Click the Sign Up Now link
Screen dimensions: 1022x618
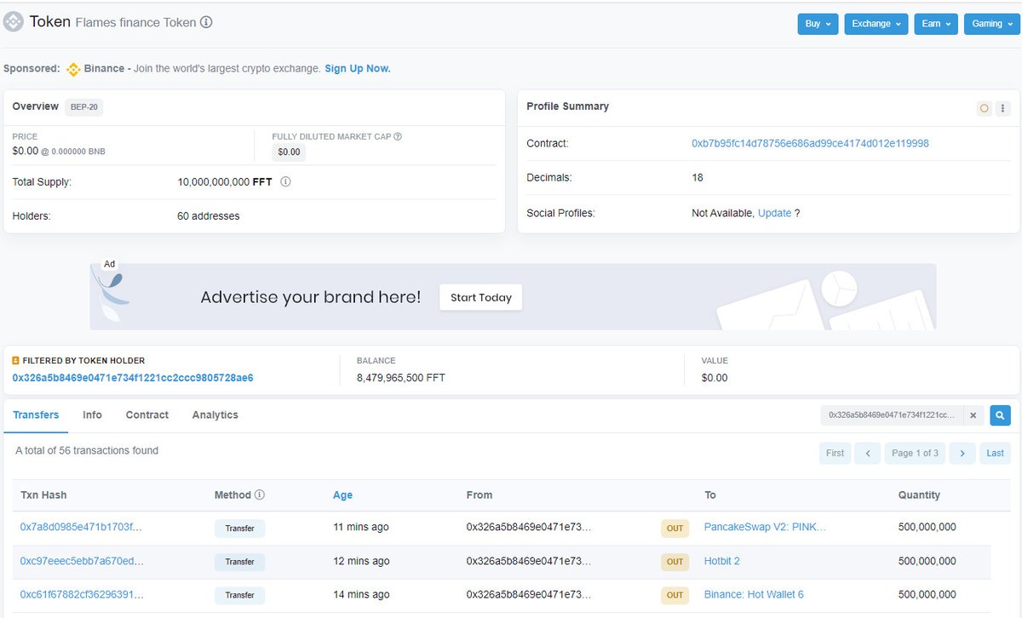357,69
